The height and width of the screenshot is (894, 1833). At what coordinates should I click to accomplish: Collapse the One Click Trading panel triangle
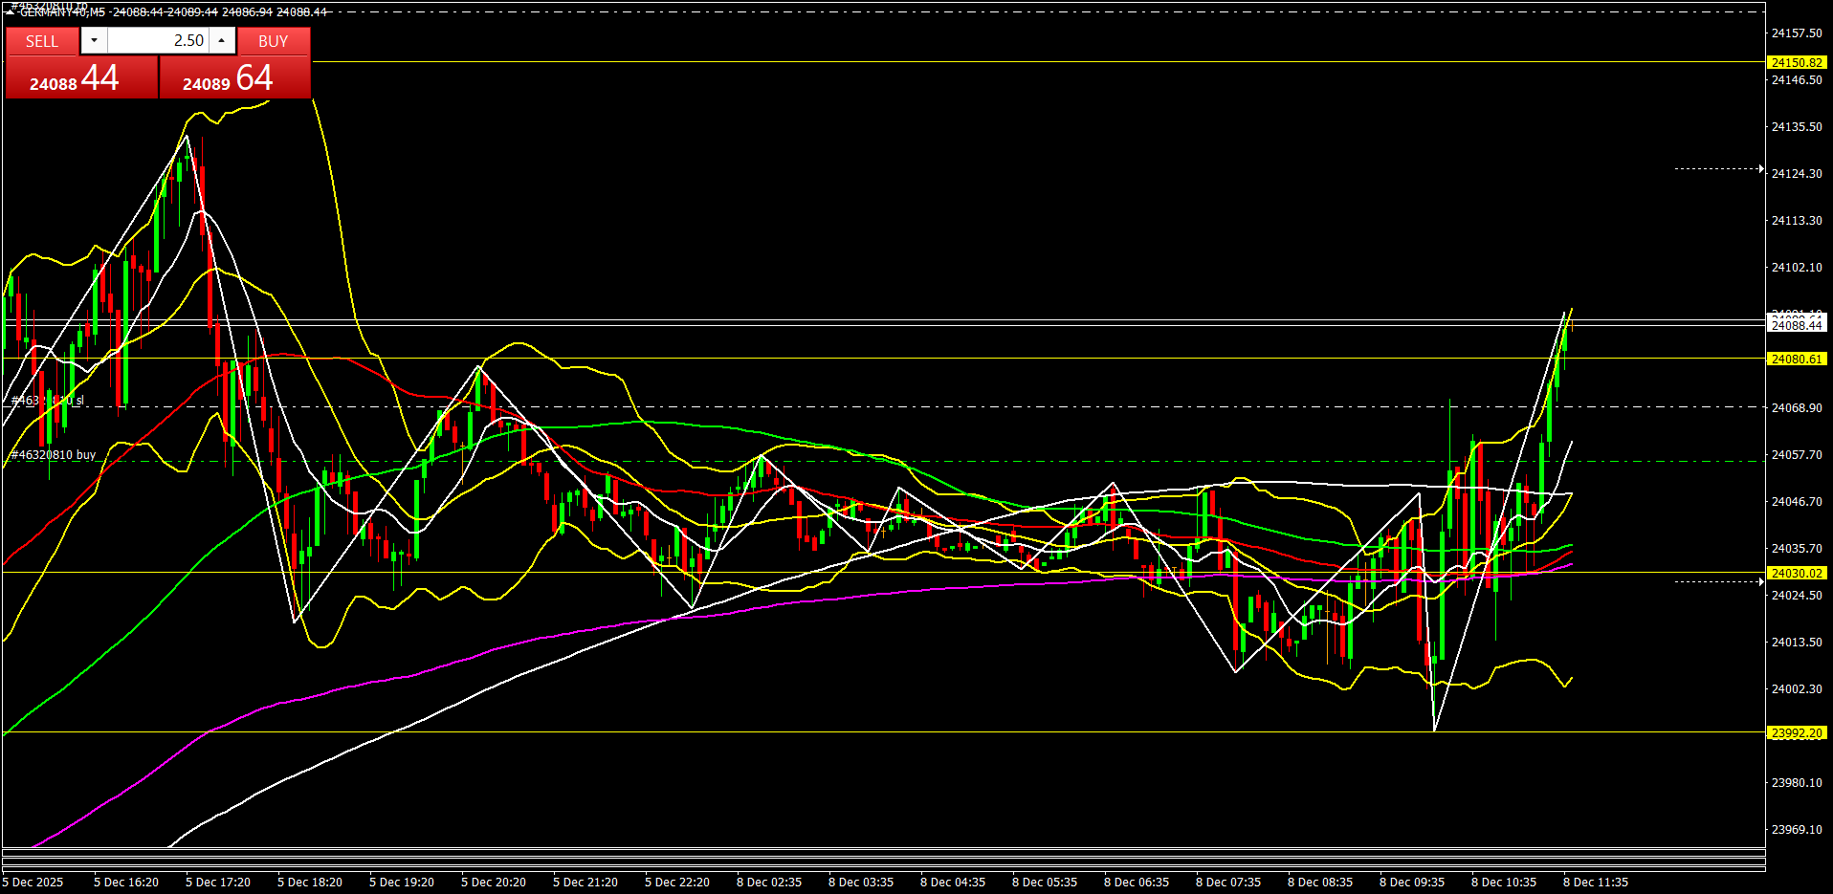[11, 12]
